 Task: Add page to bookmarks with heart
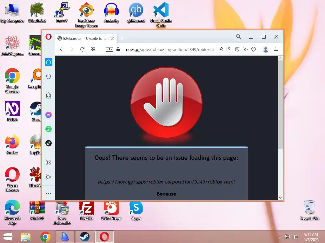point(254,49)
